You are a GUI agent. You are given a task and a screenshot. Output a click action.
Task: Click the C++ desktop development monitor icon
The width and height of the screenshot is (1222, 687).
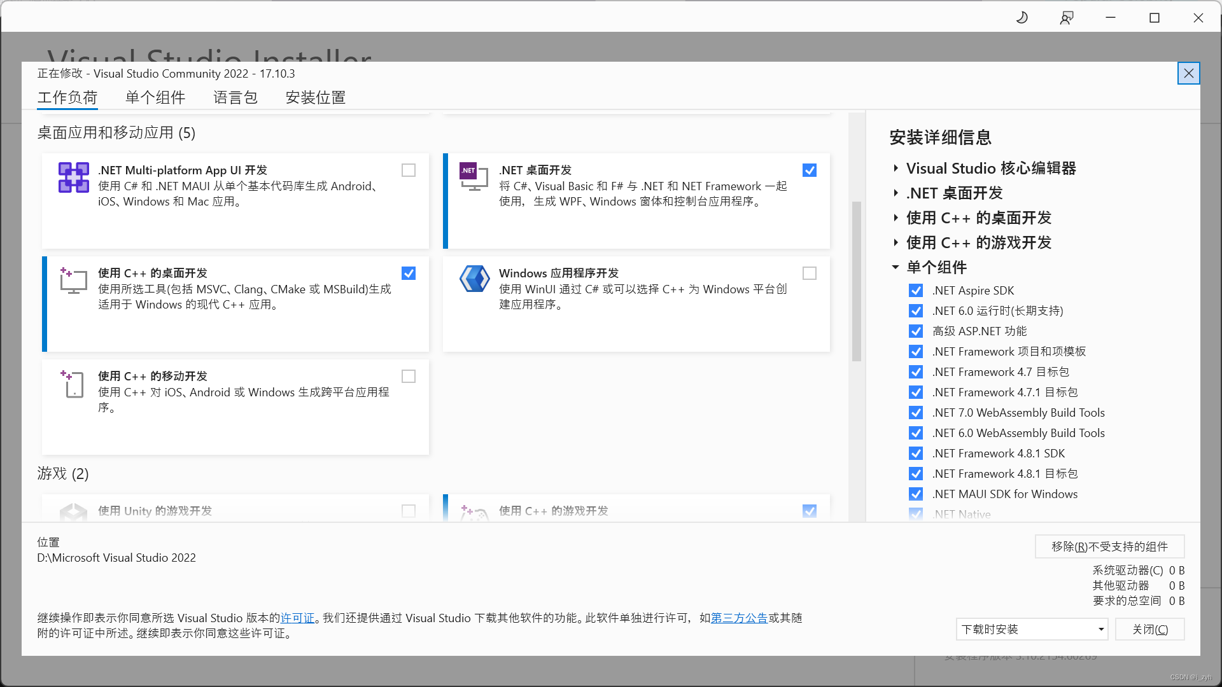tap(73, 281)
